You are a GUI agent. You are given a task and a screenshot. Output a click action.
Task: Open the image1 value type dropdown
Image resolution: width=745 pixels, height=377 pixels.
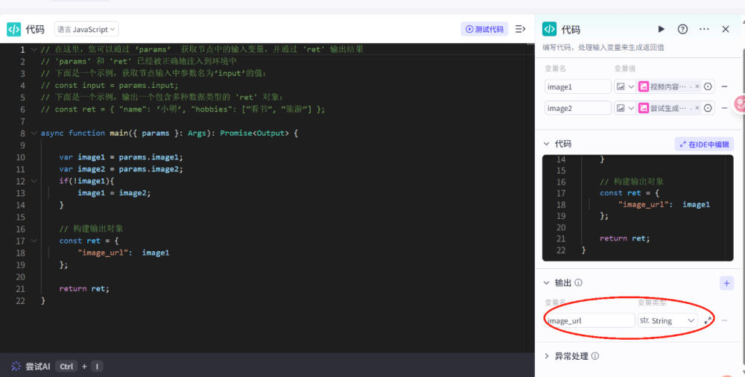coord(625,86)
